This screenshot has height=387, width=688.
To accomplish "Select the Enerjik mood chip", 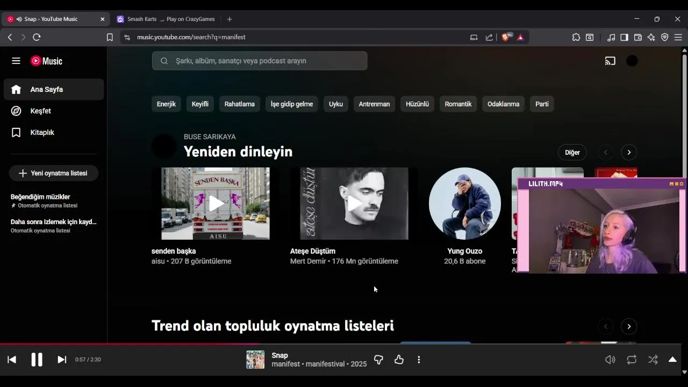I will click(x=166, y=104).
